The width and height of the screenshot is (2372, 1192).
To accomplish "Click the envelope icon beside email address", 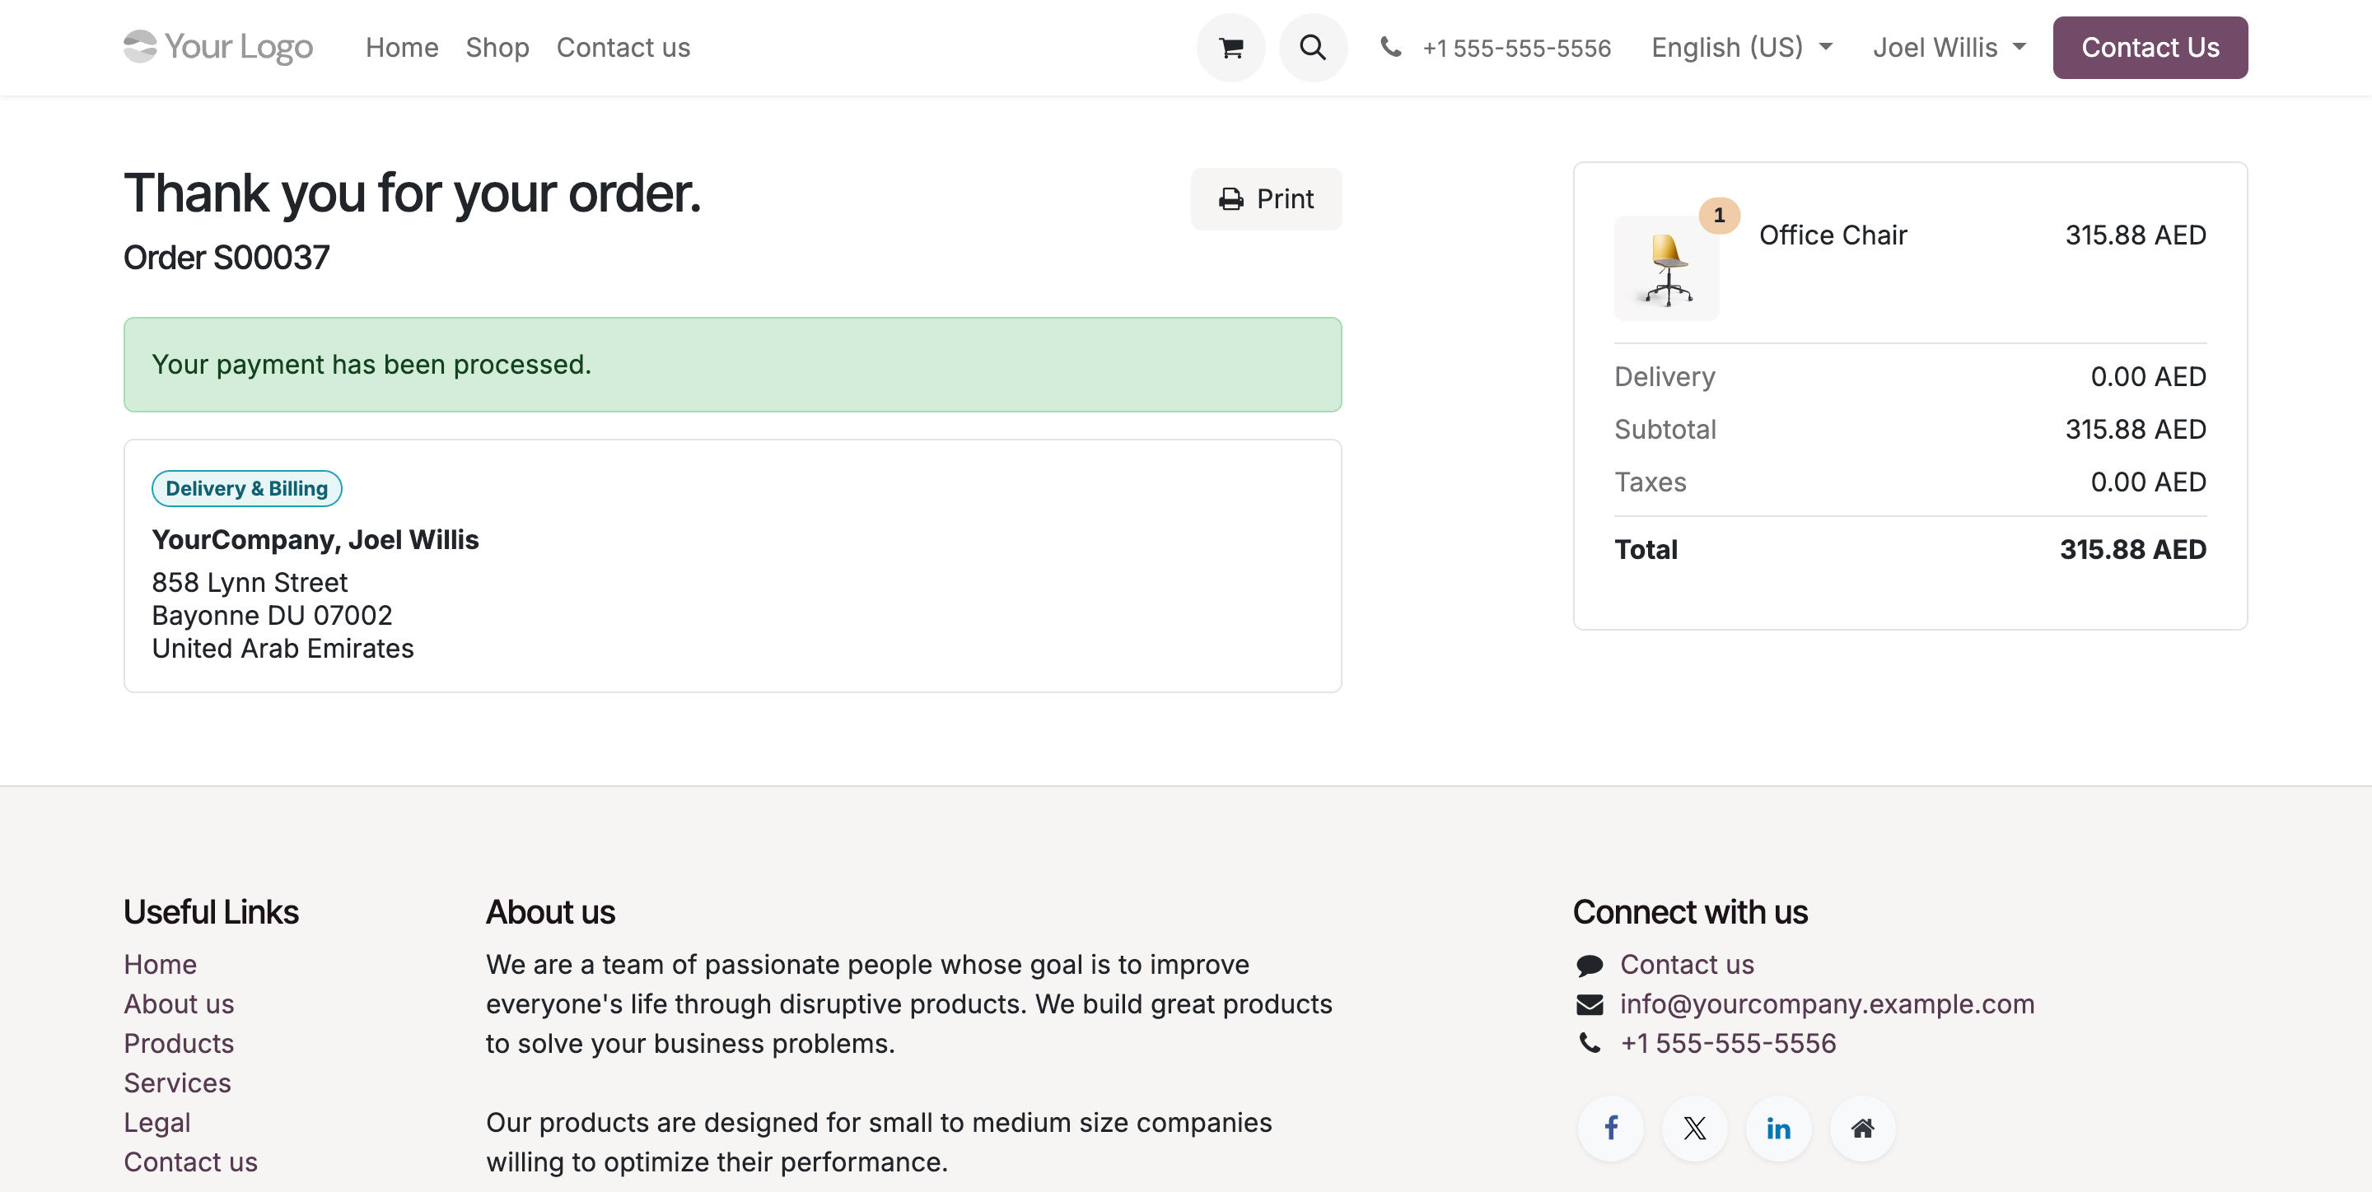I will tap(1590, 1004).
